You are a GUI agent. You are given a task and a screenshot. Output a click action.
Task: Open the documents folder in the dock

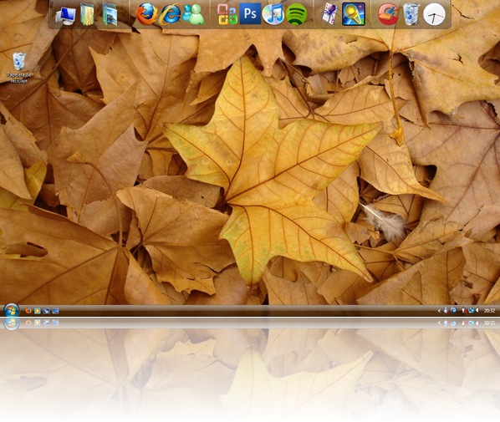point(87,14)
